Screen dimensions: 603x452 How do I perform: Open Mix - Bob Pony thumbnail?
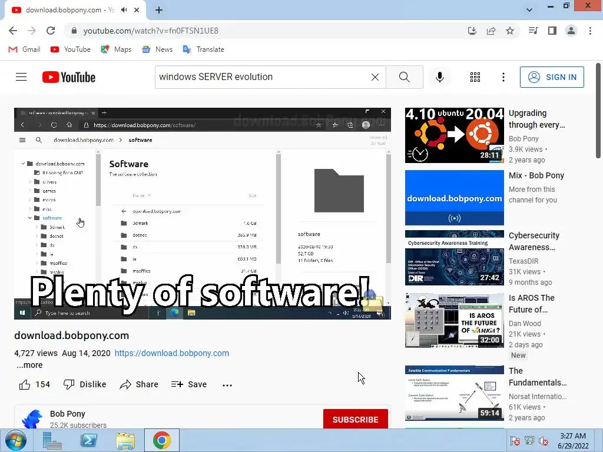point(454,198)
